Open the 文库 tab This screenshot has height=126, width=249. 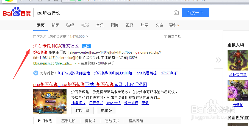(159, 25)
